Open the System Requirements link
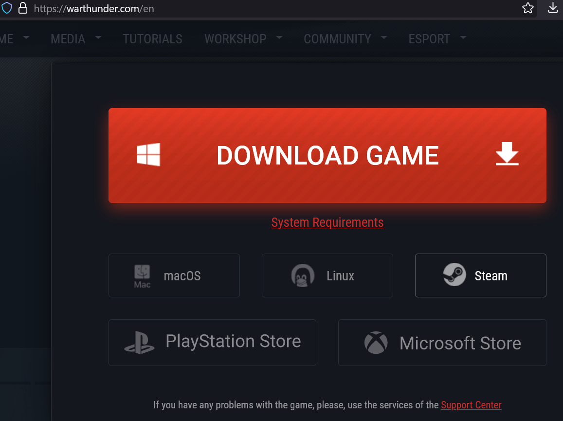Image resolution: width=563 pixels, height=421 pixels. coord(327,222)
